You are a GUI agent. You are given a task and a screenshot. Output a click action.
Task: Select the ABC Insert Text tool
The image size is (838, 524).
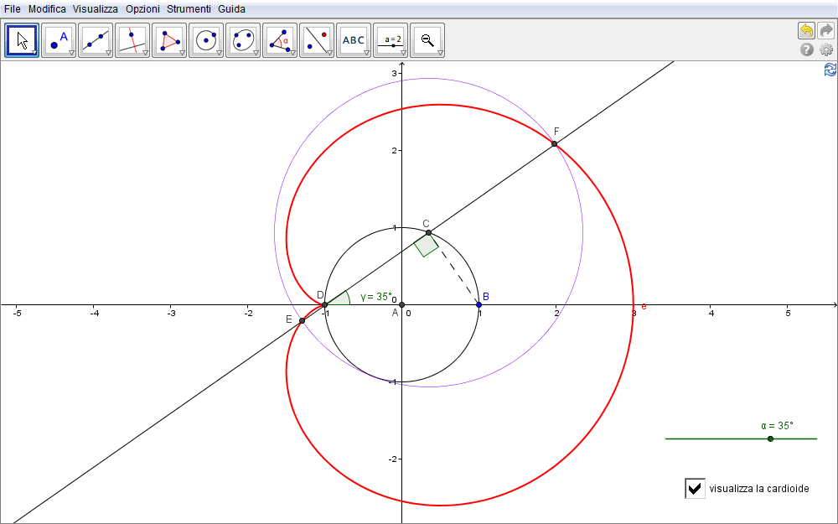point(354,40)
